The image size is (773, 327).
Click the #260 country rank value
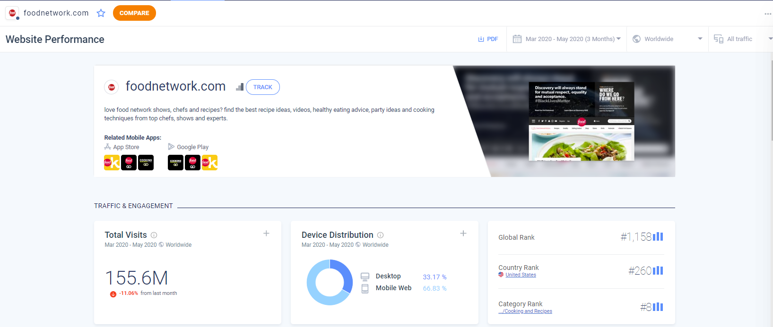point(640,270)
